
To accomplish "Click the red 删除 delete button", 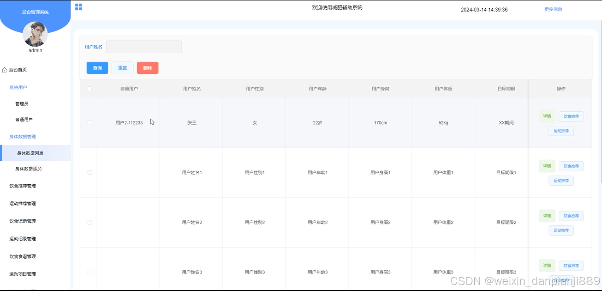I will click(148, 68).
